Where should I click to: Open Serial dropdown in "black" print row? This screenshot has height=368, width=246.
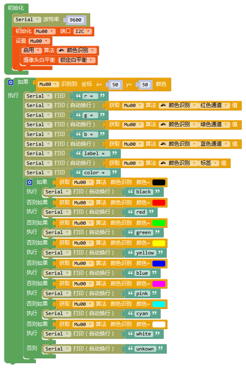[x=57, y=192]
